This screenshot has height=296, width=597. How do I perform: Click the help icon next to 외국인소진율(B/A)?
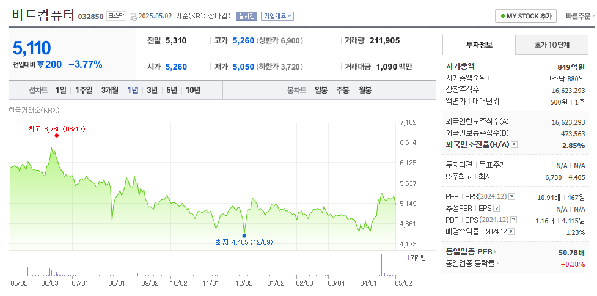tap(515, 145)
